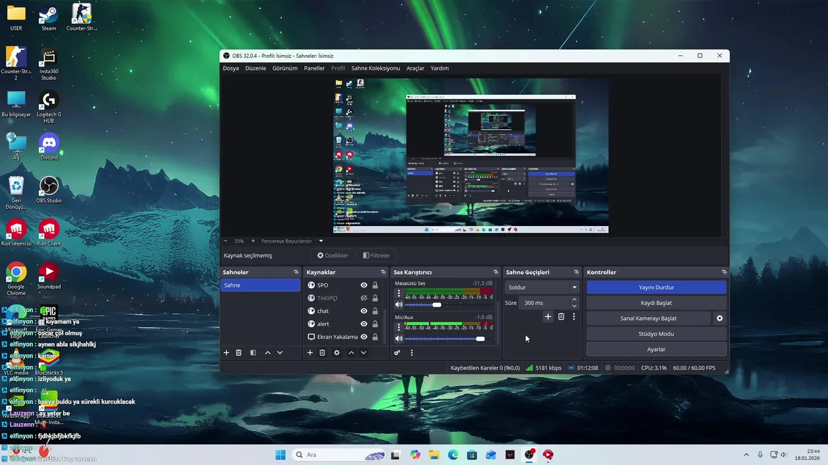Move source up in Kaynaklar panel
Image resolution: width=828 pixels, height=465 pixels.
pyautogui.click(x=351, y=353)
